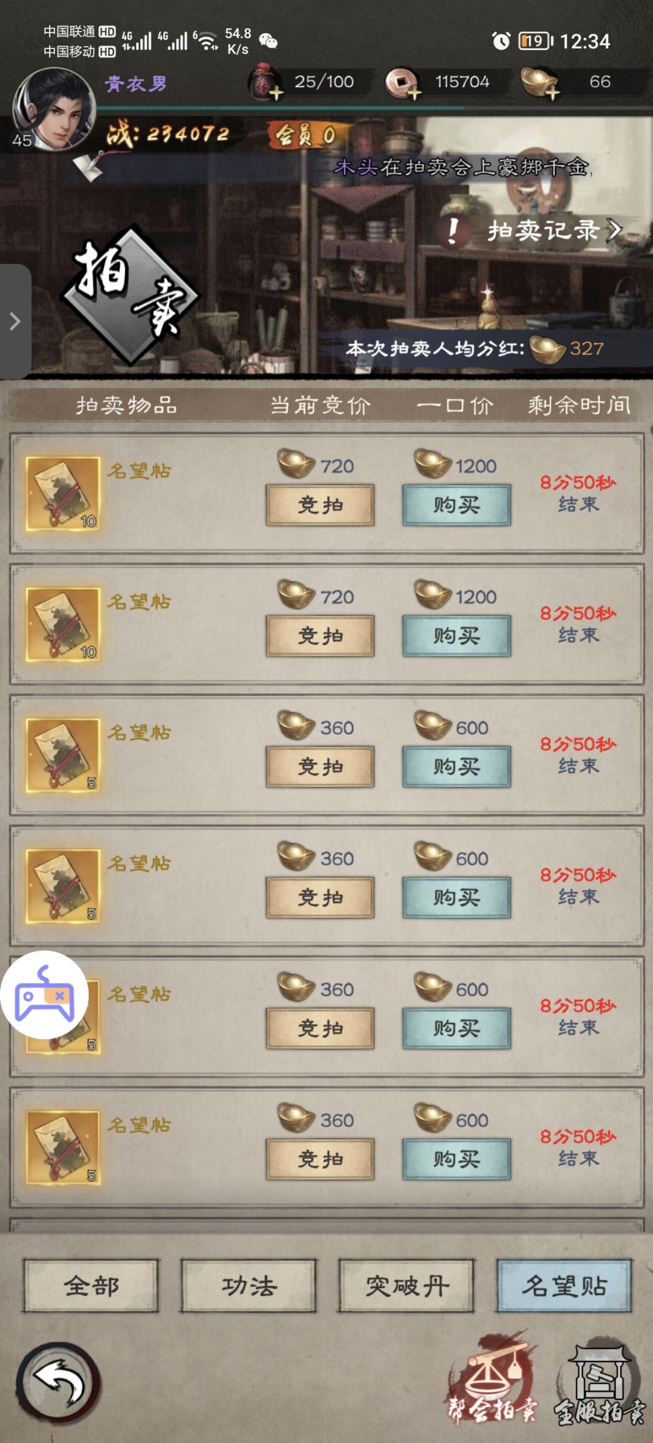This screenshot has height=1443, width=653.
Task: Select the 名望贴 filter tab
Action: [x=565, y=1286]
